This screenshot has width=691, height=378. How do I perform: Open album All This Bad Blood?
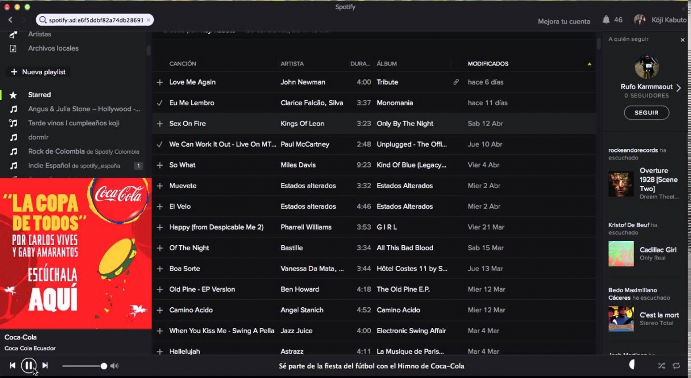tap(405, 248)
